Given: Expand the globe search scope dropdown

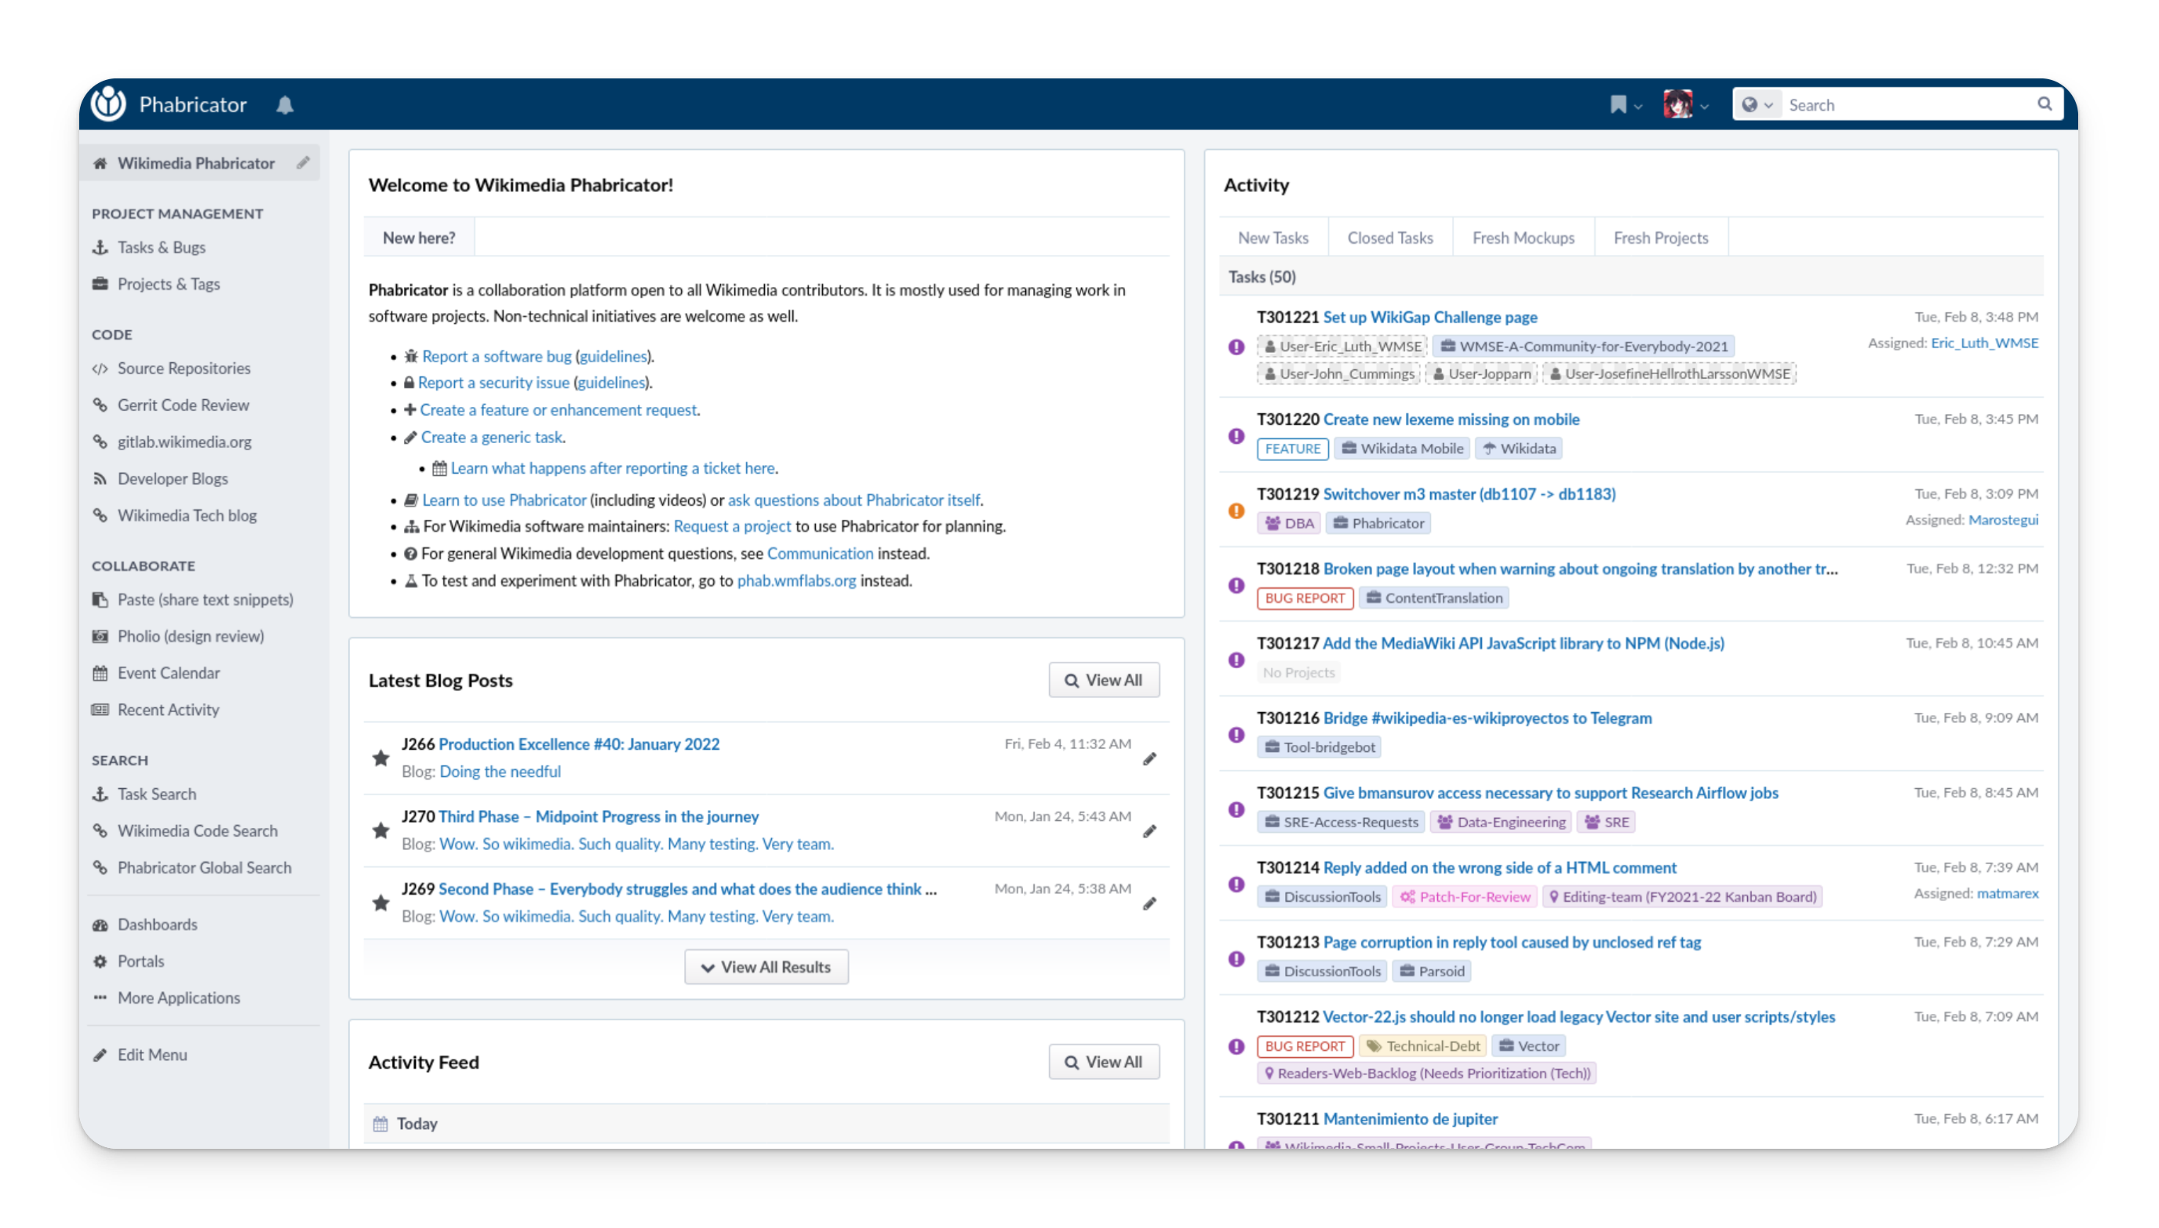Looking at the screenshot, I should (1757, 104).
